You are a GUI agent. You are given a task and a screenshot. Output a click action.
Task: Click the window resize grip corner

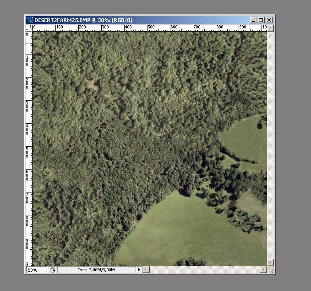tap(271, 270)
